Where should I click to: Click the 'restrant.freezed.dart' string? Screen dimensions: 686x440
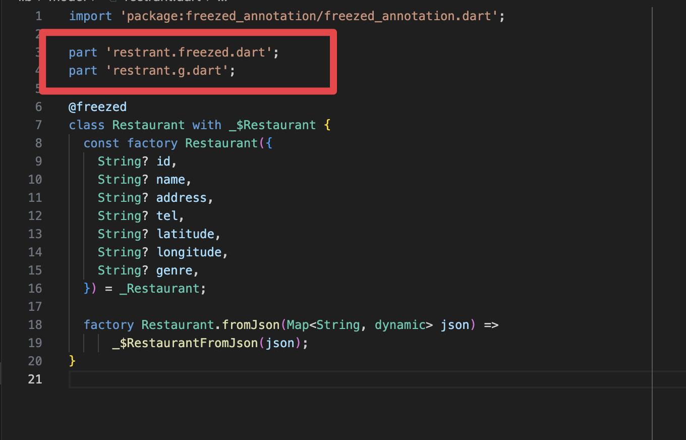pos(189,52)
